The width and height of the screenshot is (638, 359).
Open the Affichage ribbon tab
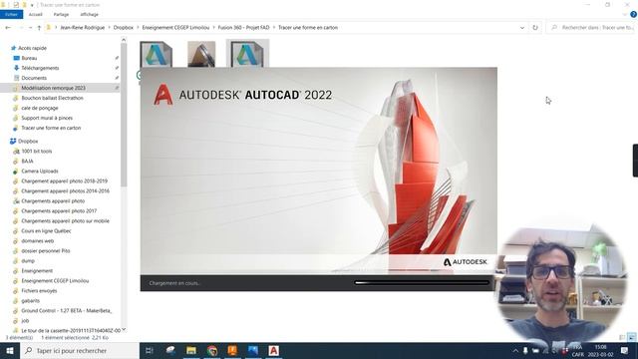click(89, 14)
